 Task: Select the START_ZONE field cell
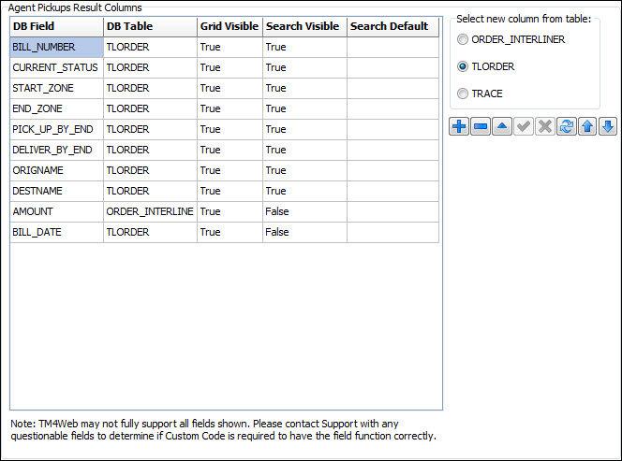pos(56,88)
